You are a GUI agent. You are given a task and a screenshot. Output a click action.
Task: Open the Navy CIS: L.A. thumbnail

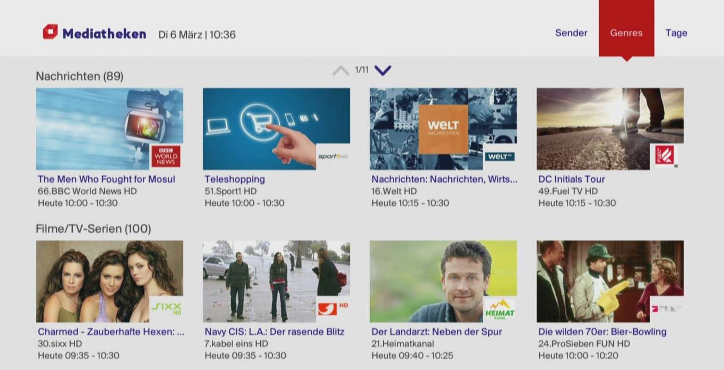pos(276,281)
